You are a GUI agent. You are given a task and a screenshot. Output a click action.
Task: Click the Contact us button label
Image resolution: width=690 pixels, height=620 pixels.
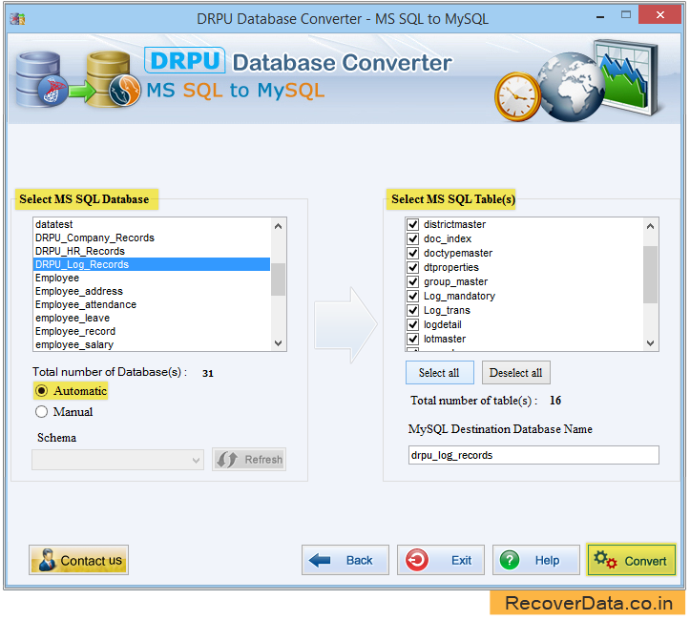91,561
